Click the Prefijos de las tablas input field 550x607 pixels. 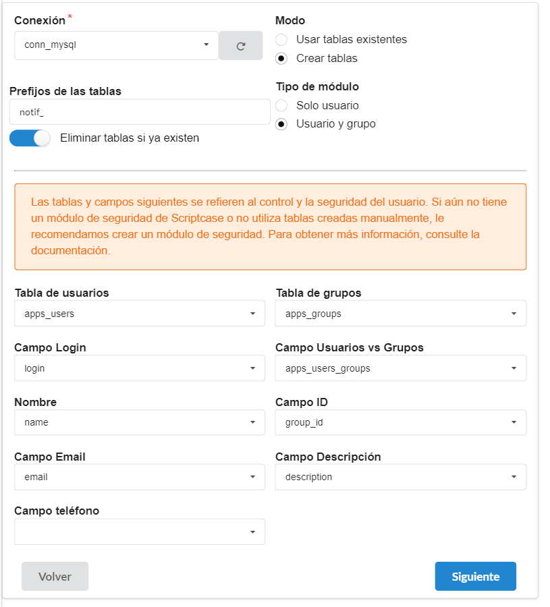pos(139,111)
